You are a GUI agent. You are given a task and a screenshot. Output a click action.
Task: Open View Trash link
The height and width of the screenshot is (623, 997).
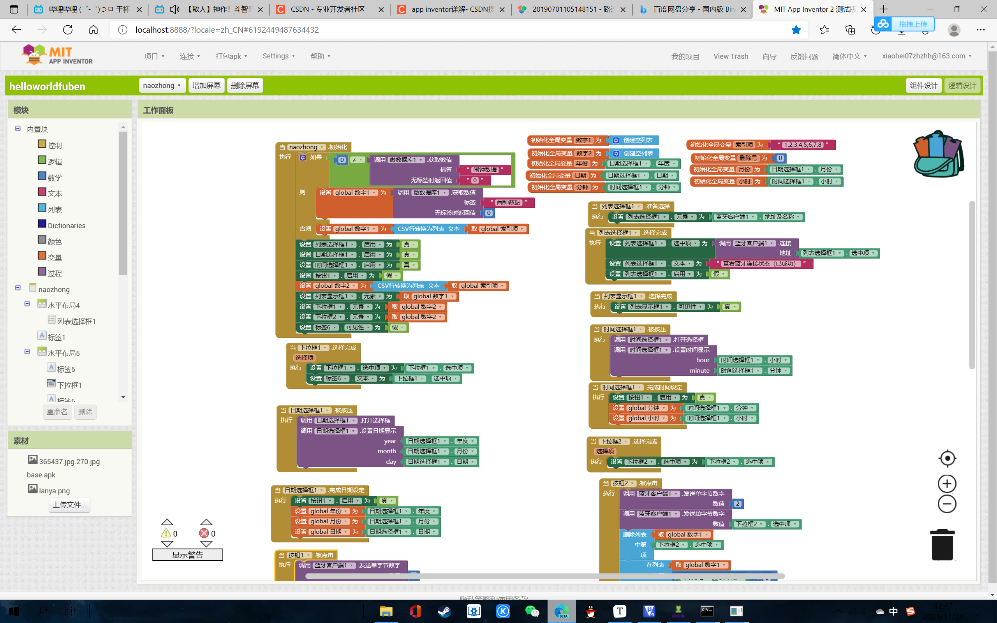[731, 56]
